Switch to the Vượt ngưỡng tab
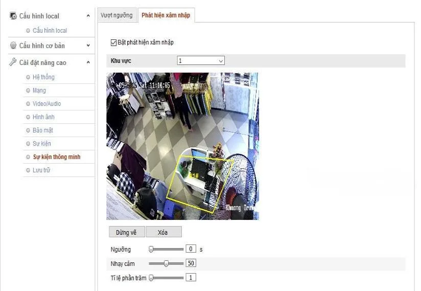The image size is (421, 291). click(x=116, y=15)
